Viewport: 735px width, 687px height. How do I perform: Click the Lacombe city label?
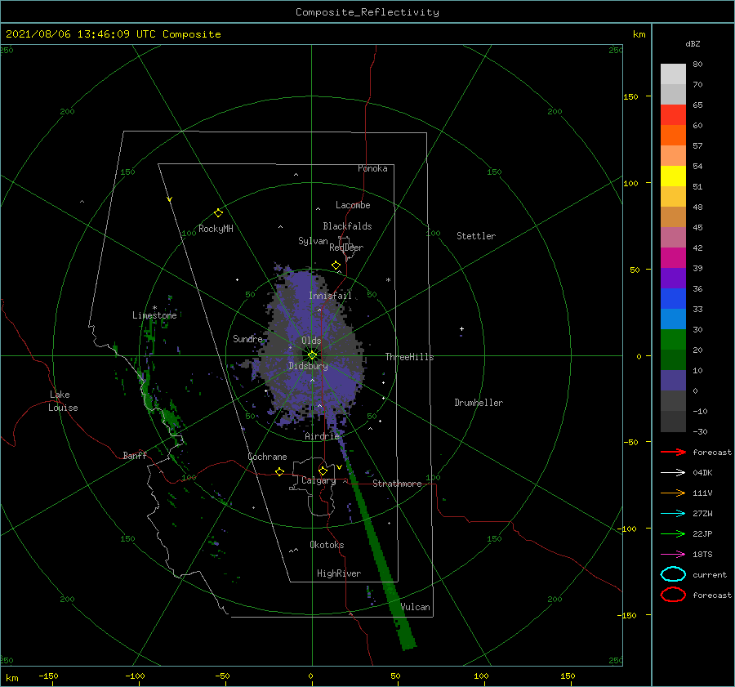point(353,205)
